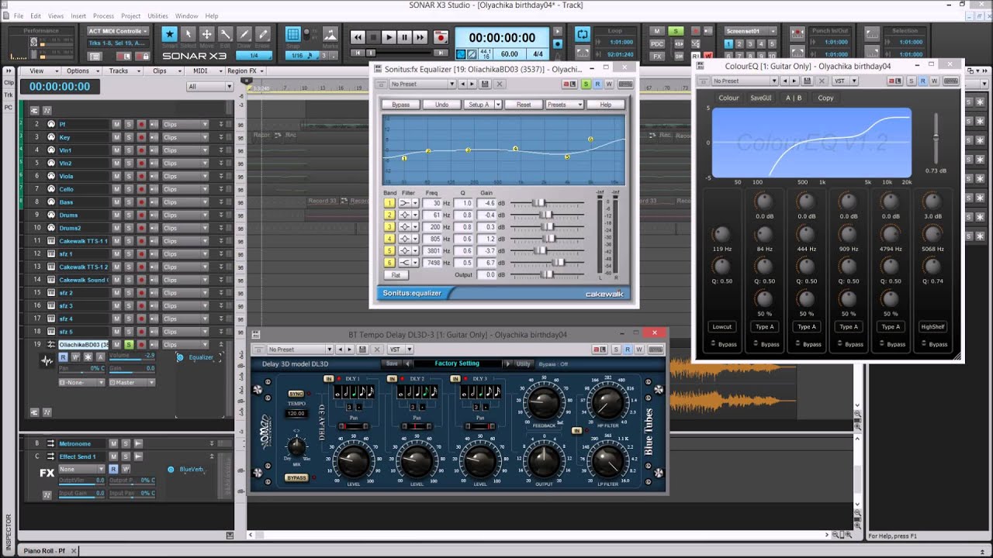Viewport: 993px width, 558px height.
Task: Mute the Metronome bus
Action: pos(113,443)
